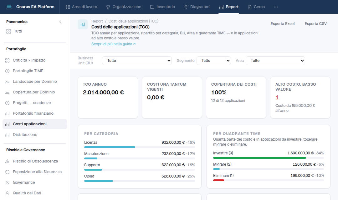Open Governance report

click(x=35, y=182)
